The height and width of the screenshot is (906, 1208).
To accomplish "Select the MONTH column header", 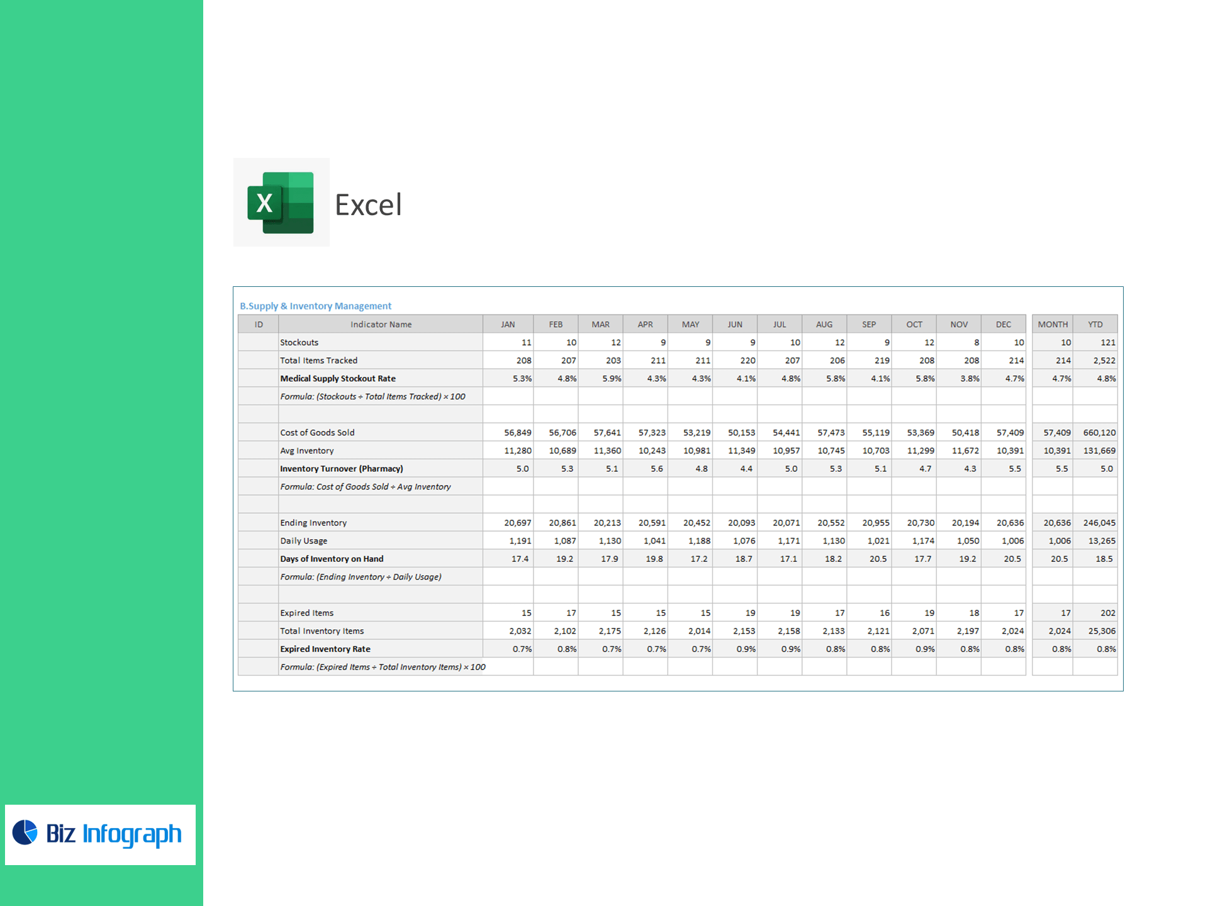I will pos(1053,324).
